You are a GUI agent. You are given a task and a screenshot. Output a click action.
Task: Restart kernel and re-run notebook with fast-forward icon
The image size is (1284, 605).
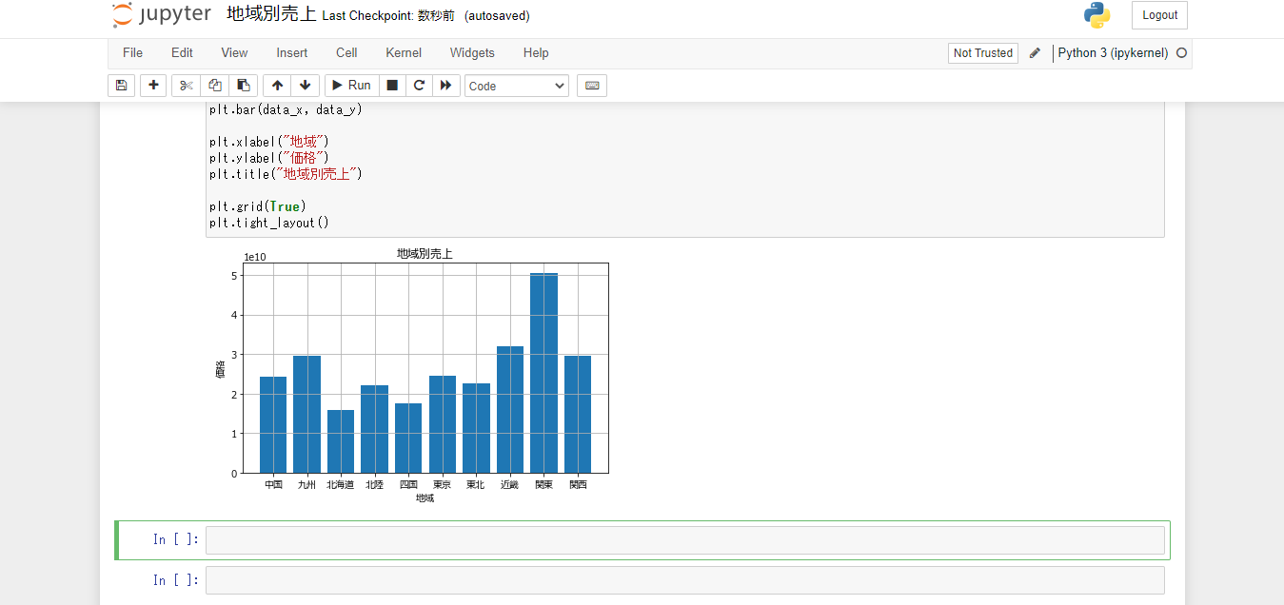click(x=445, y=85)
